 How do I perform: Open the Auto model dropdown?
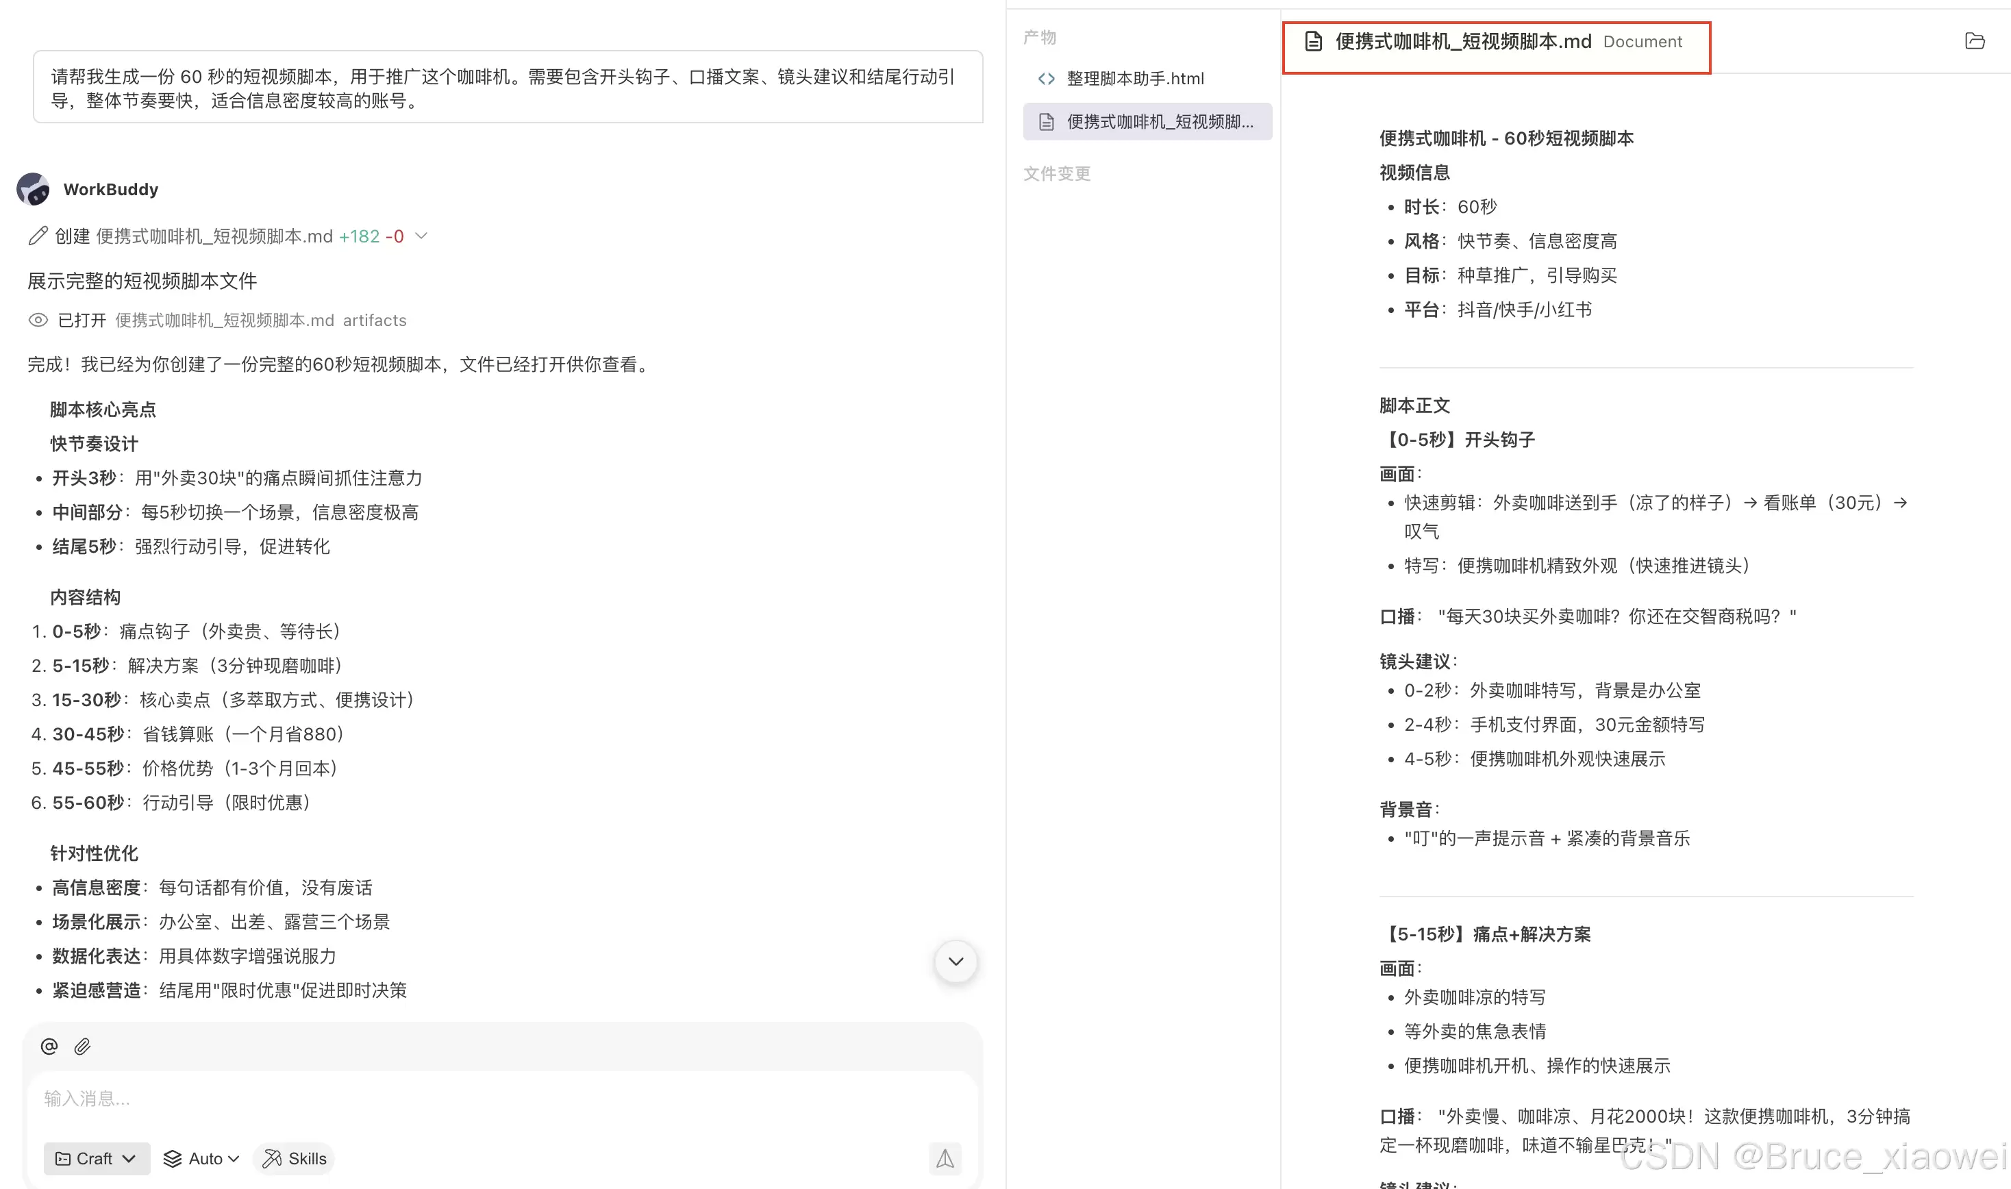202,1159
